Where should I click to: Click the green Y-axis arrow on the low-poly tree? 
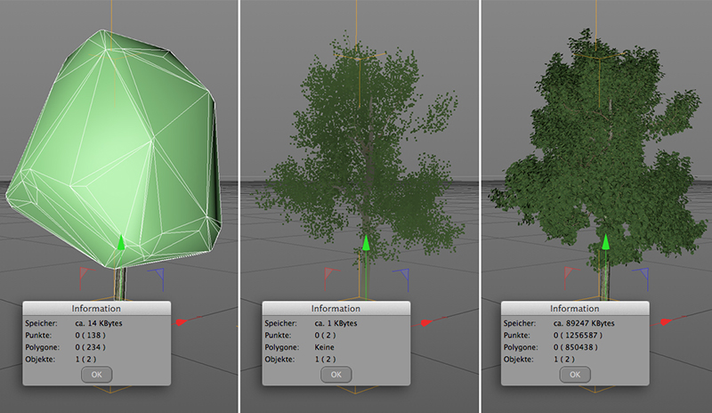[x=120, y=243]
